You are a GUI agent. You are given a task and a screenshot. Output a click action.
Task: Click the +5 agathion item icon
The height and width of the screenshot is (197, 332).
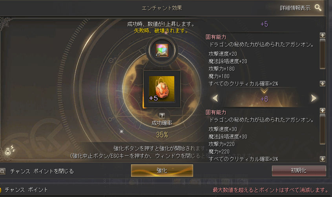pyautogui.click(x=162, y=89)
